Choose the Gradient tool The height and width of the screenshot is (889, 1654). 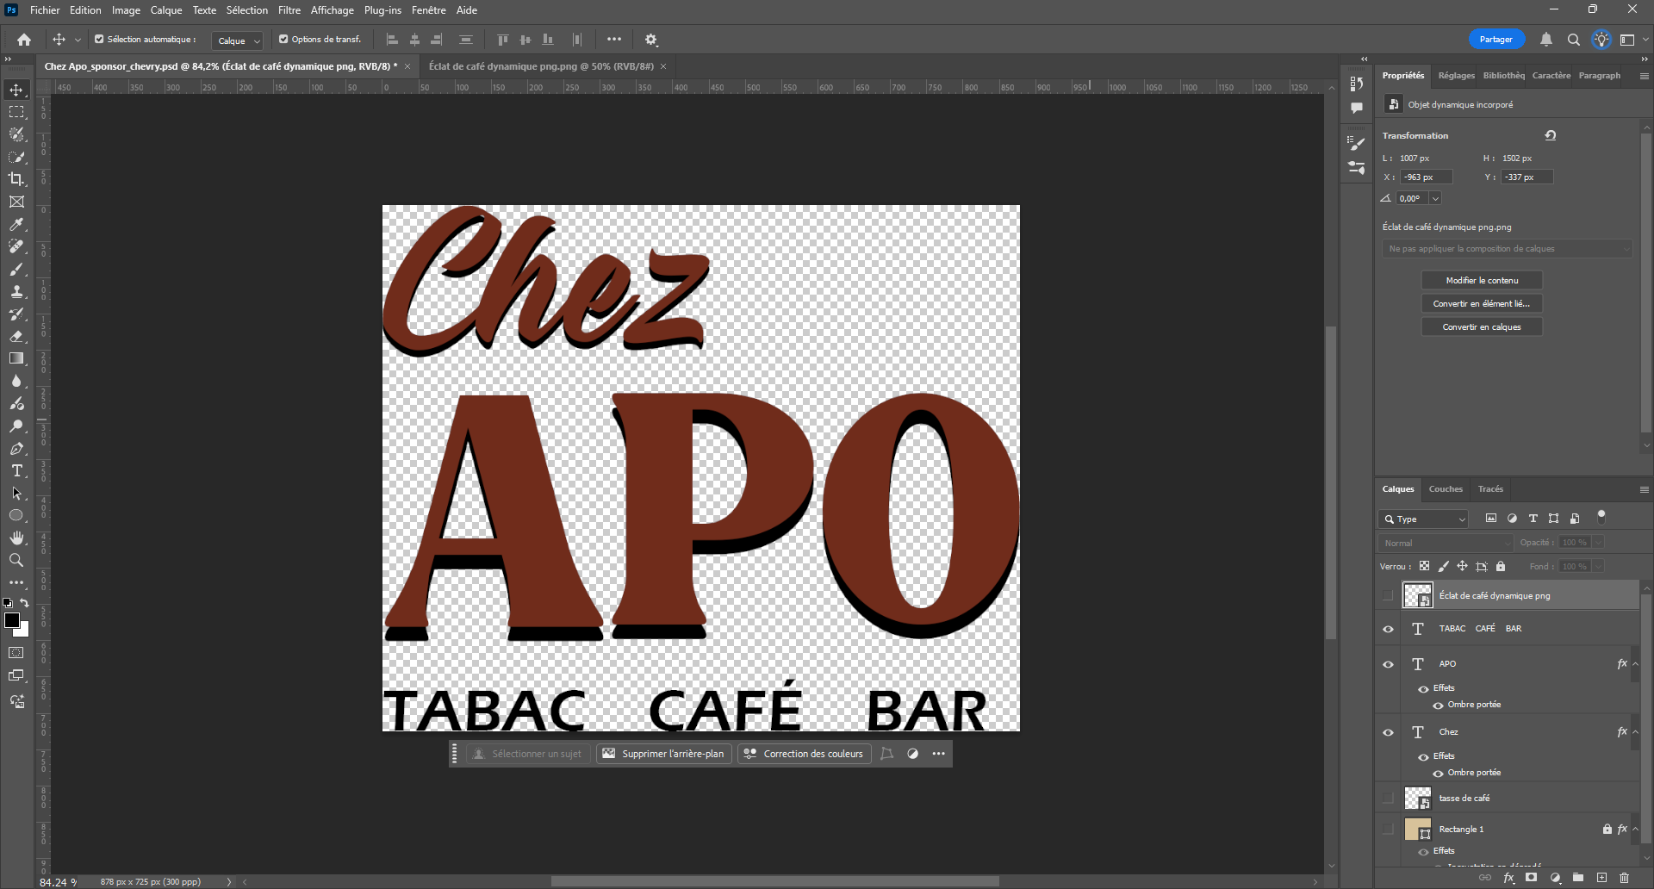point(16,358)
